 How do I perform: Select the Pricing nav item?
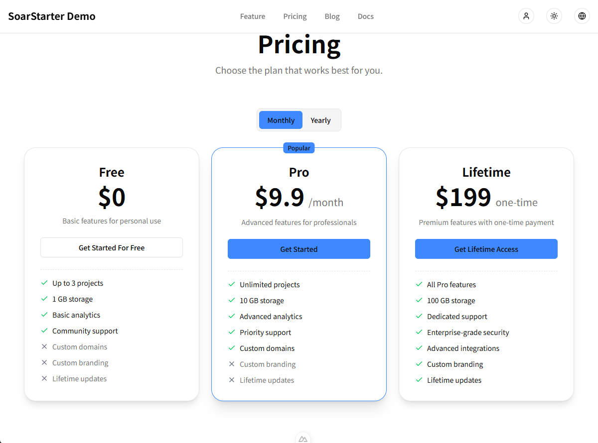coord(295,16)
